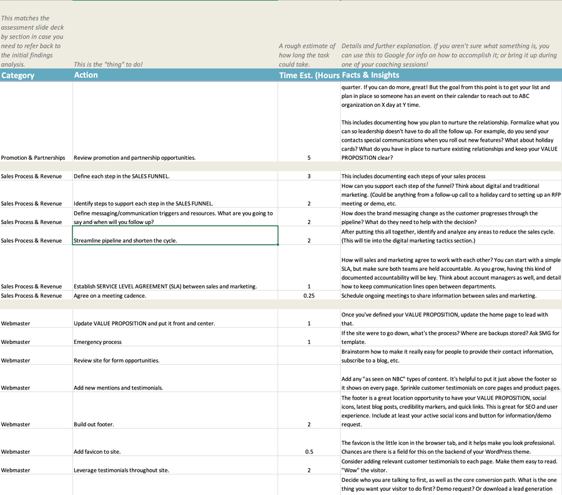Select 'Review site for form opportunities.' cell
Image resolution: width=562 pixels, height=495 pixels.
coord(175,356)
